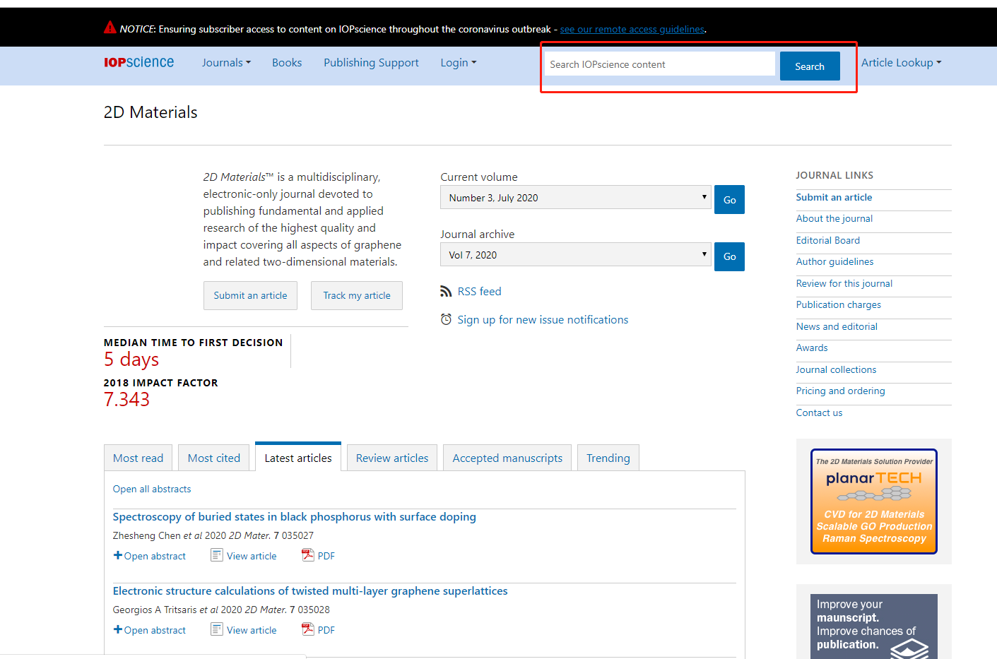Expand the Article Lookup menu
Image resolution: width=997 pixels, height=659 pixels.
click(x=901, y=63)
